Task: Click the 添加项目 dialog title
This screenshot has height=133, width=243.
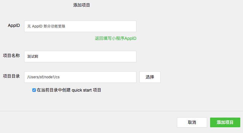Action: click(x=82, y=5)
